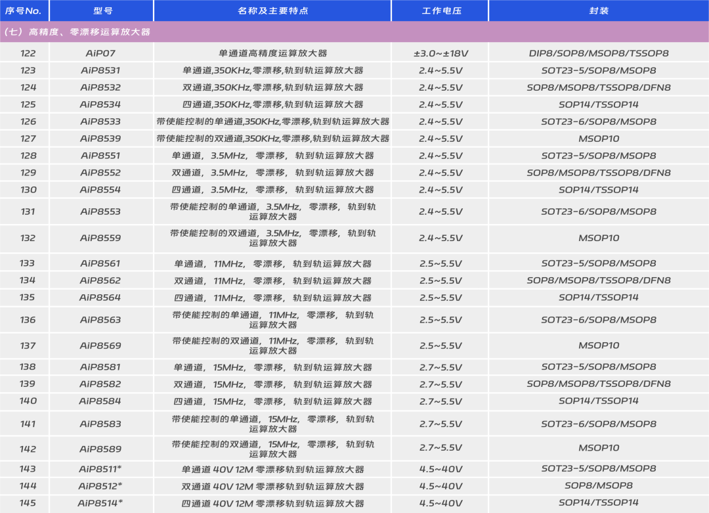
Task: Click model cell AiP8559
Action: pyautogui.click(x=100, y=238)
